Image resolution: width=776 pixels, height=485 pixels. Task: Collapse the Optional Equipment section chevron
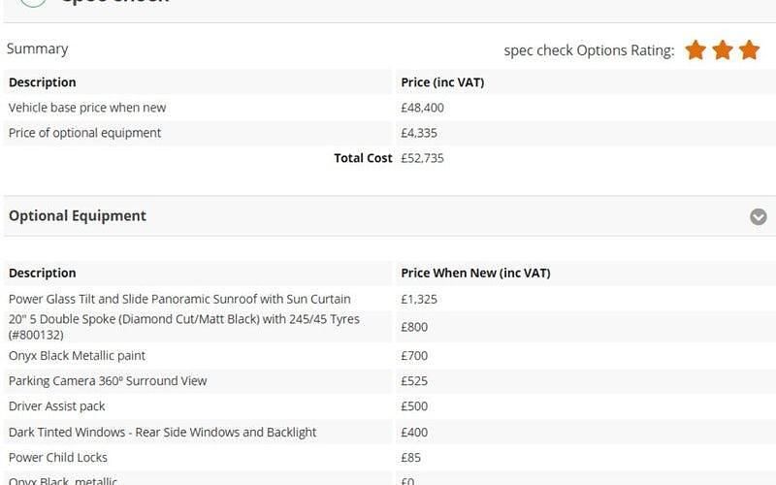(x=758, y=216)
